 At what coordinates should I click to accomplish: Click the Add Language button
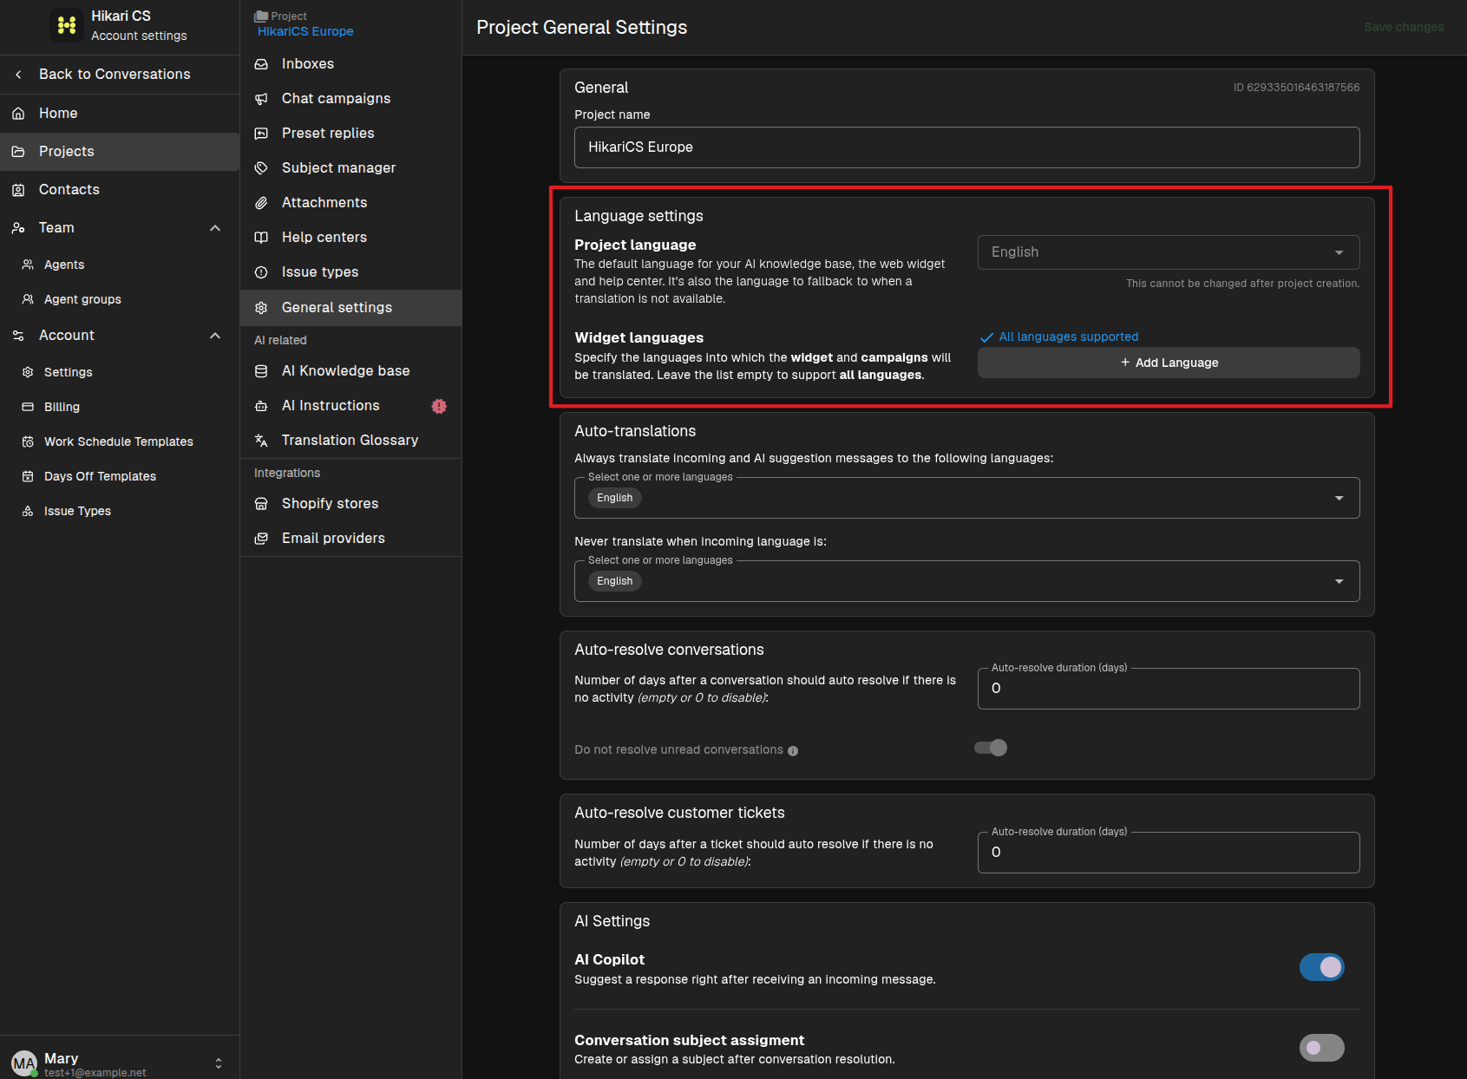tap(1169, 363)
